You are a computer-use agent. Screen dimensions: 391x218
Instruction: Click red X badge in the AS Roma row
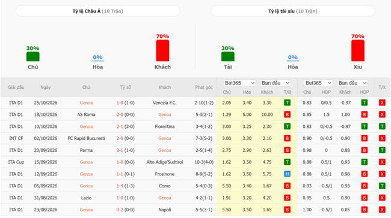(382, 115)
